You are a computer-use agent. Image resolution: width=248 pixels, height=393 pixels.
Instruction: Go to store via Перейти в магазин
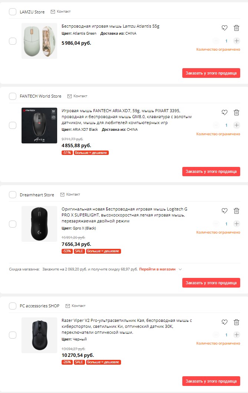157,269
